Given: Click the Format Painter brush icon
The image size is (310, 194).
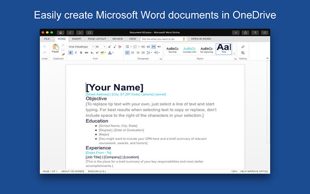Looking at the screenshot, I should [63, 54].
